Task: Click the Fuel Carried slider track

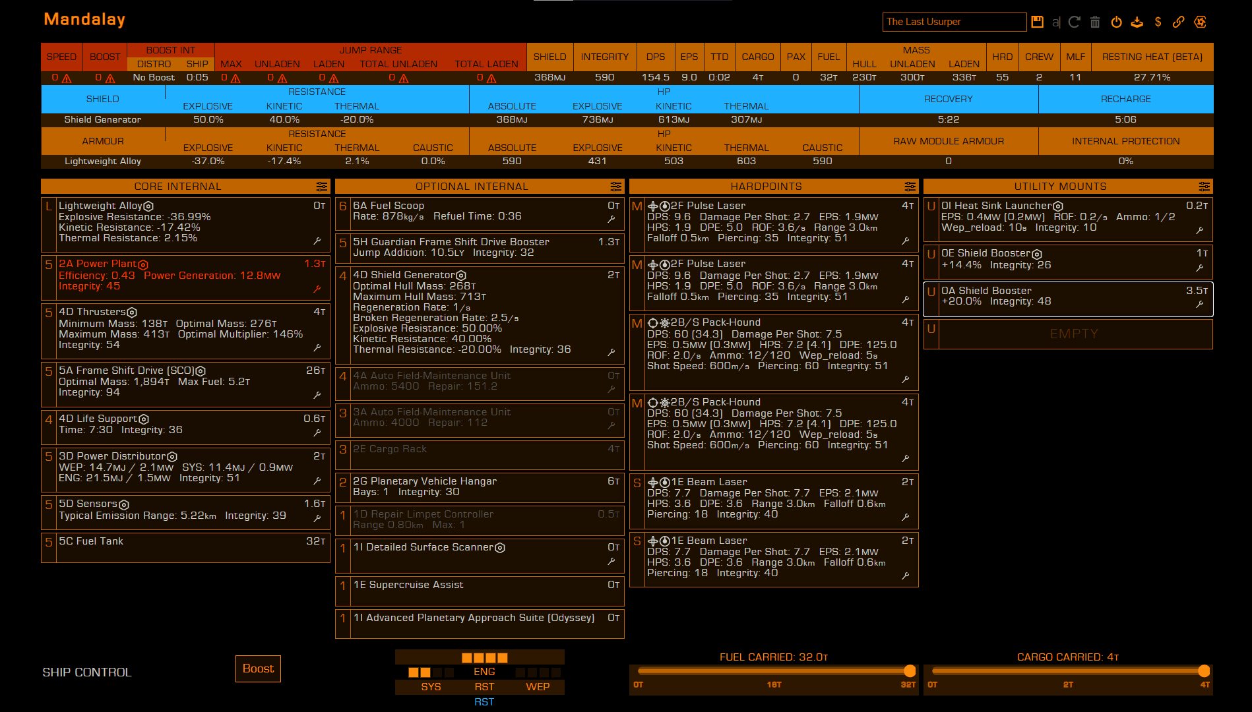Action: [773, 671]
